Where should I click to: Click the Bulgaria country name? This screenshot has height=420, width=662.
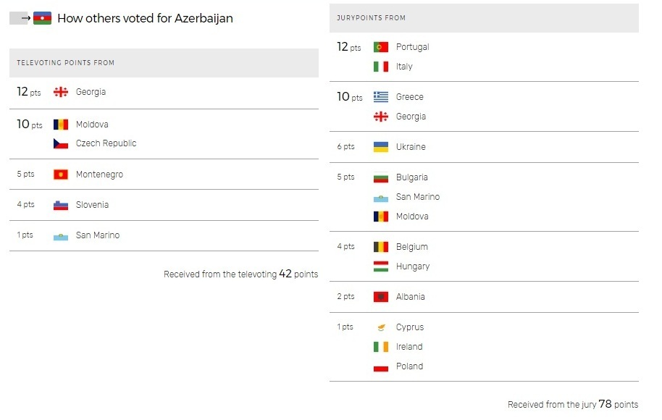point(411,177)
